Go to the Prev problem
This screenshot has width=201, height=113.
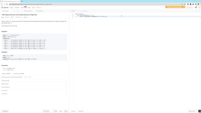coord(55,111)
